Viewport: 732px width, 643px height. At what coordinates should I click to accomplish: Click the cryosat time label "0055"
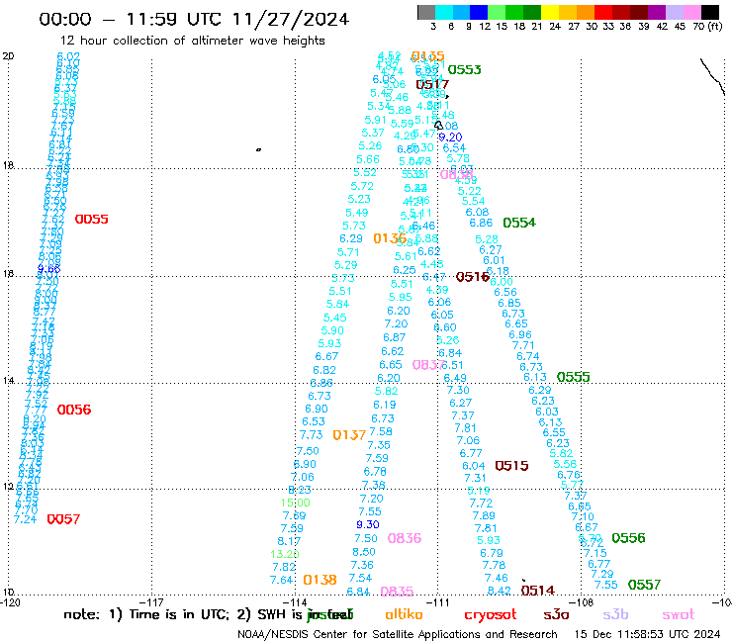click(x=91, y=219)
